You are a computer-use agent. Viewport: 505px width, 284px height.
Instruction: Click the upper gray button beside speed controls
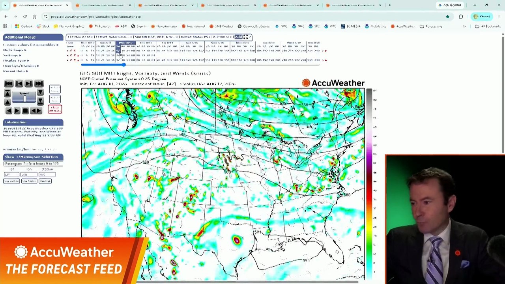coord(55,89)
